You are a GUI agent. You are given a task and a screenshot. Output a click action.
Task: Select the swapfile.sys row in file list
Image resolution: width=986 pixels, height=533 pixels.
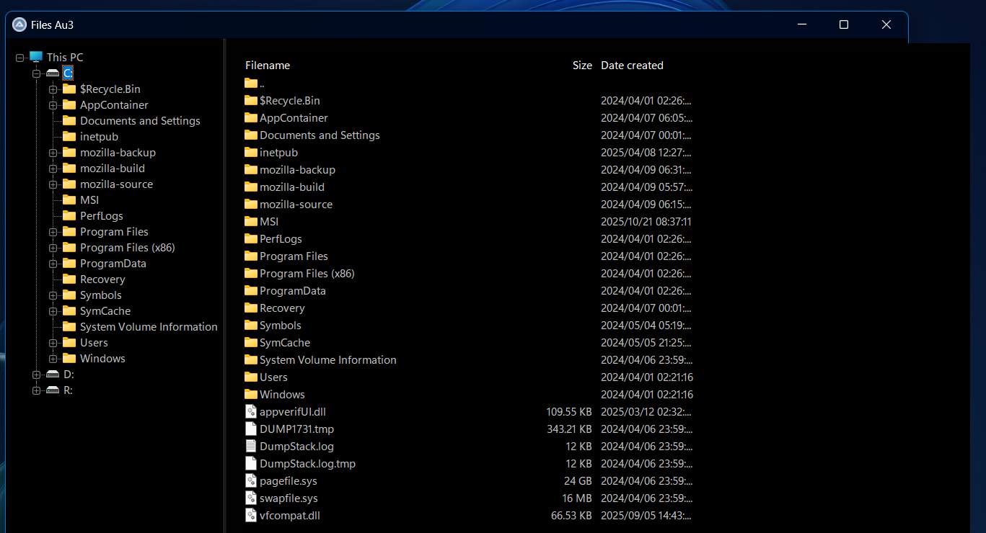(289, 498)
